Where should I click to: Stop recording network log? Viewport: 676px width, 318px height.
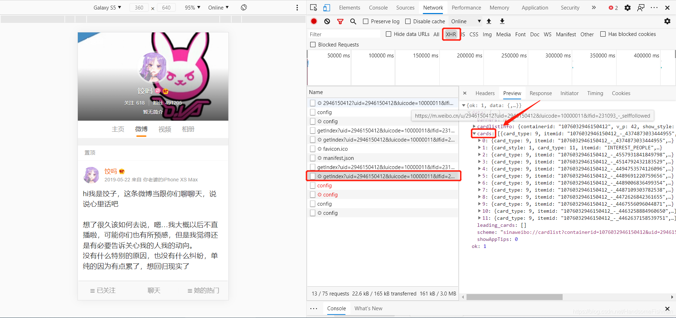click(x=314, y=21)
